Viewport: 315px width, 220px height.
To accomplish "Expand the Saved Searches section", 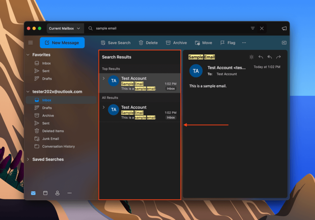I will click(x=28, y=159).
